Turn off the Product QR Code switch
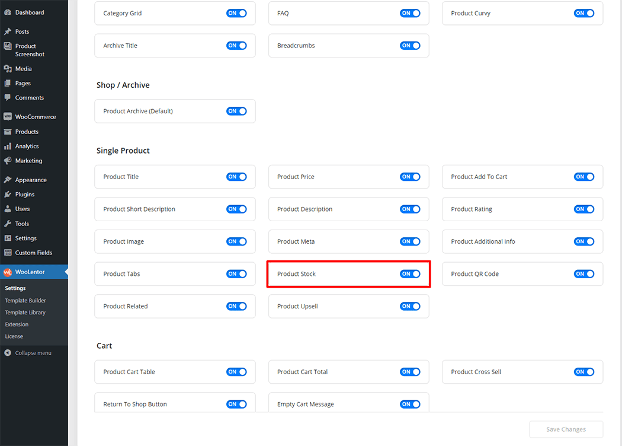This screenshot has height=446, width=622. tap(583, 274)
